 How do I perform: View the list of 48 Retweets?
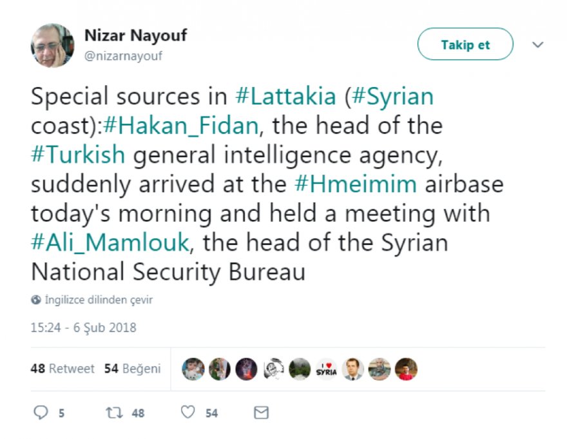click(62, 369)
